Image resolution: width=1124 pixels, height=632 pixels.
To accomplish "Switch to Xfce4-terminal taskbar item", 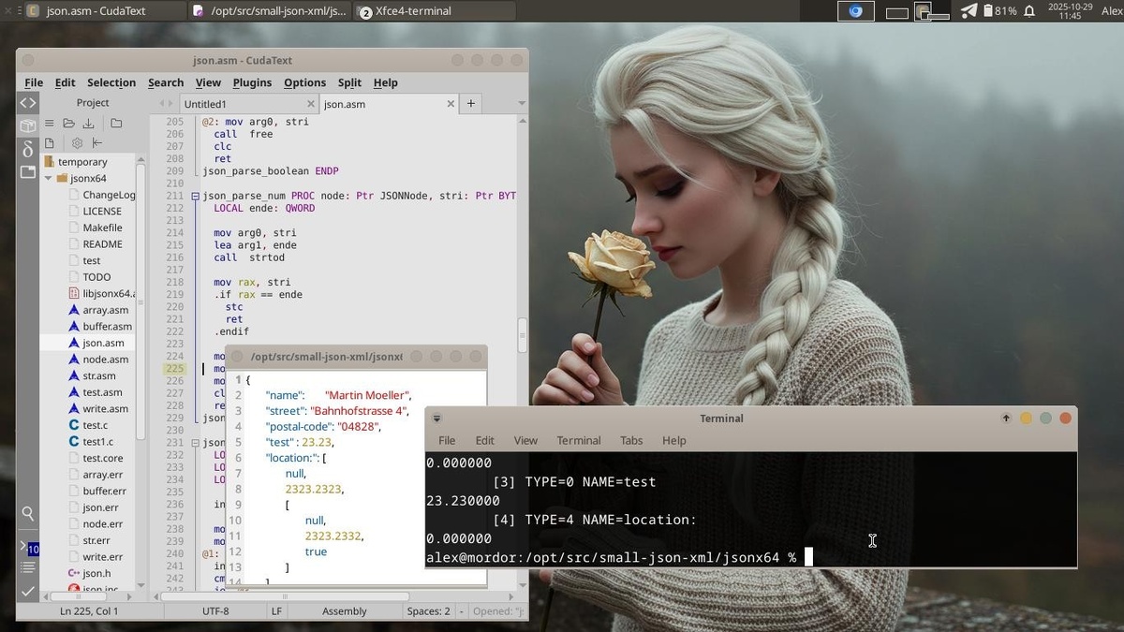I will (436, 11).
